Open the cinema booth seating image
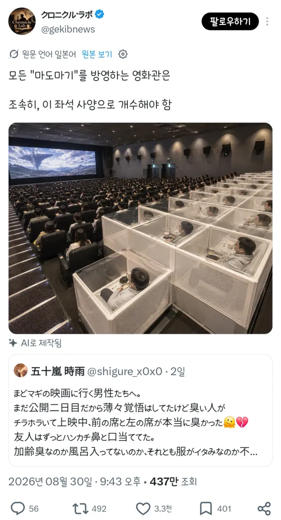Screen dimensions: 281x520 [140, 228]
